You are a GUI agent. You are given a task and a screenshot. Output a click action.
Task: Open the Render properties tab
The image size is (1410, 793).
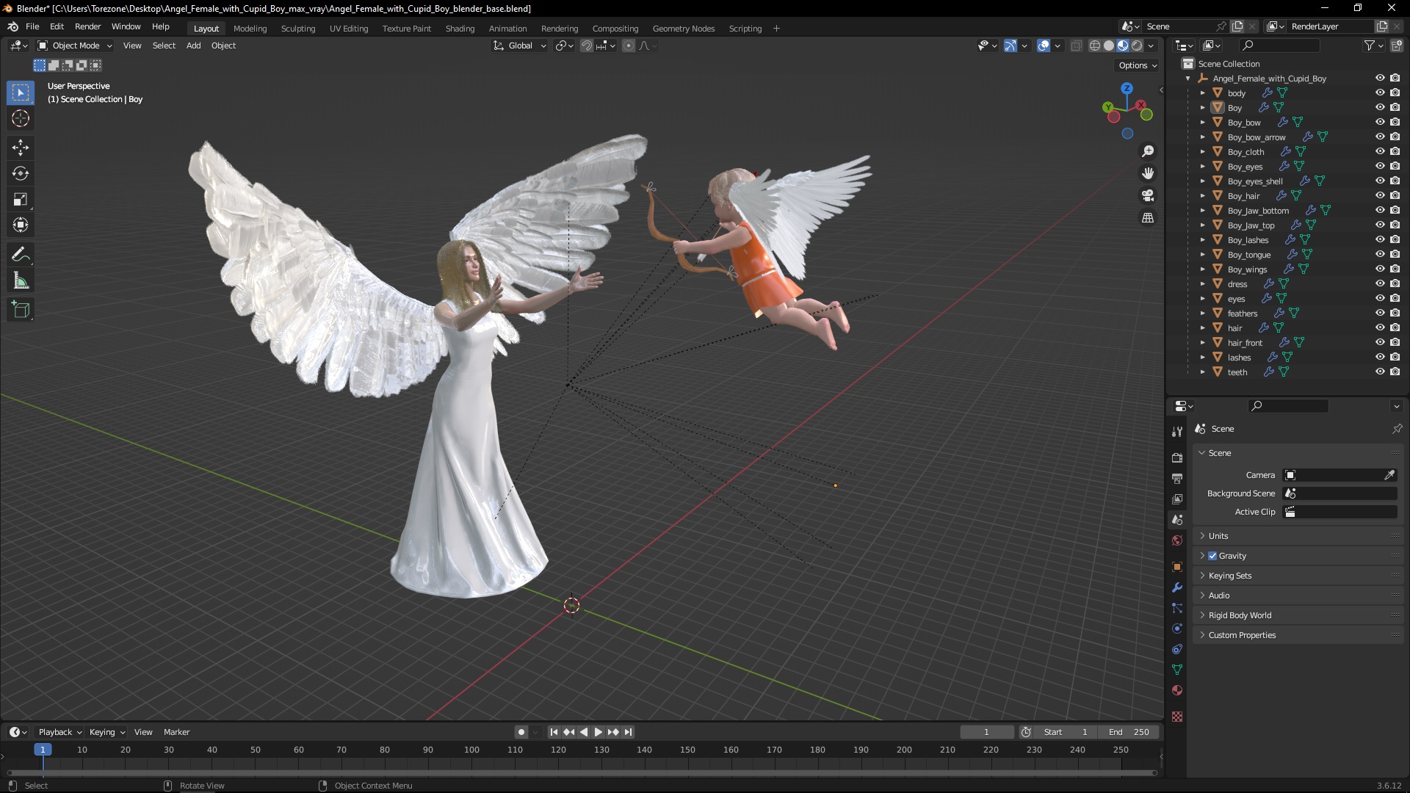(x=1177, y=457)
